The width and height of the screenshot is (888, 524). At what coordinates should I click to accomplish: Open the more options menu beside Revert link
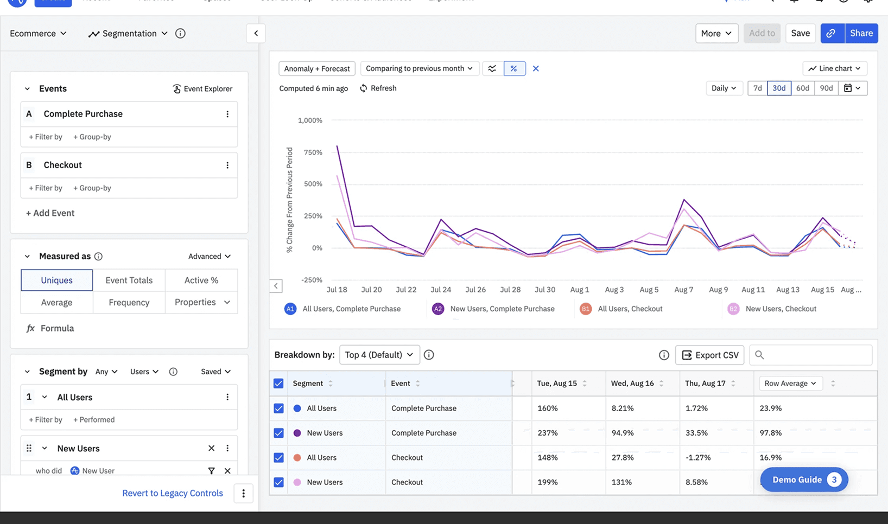point(244,493)
